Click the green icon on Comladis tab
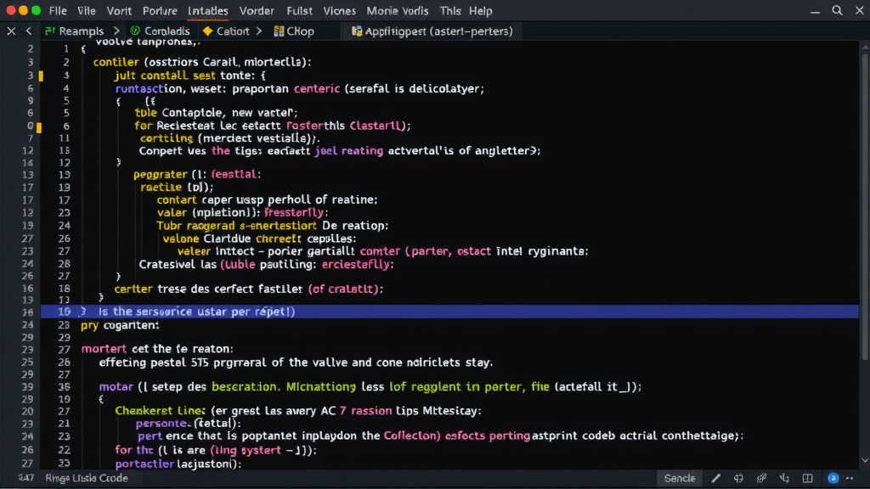Viewport: 870px width, 489px height. click(135, 31)
